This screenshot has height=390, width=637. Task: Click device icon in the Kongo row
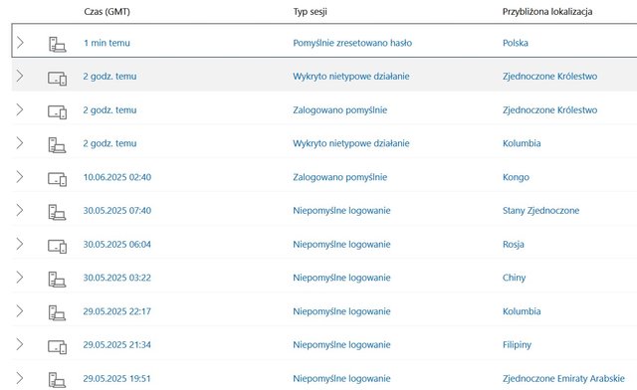[x=57, y=179]
